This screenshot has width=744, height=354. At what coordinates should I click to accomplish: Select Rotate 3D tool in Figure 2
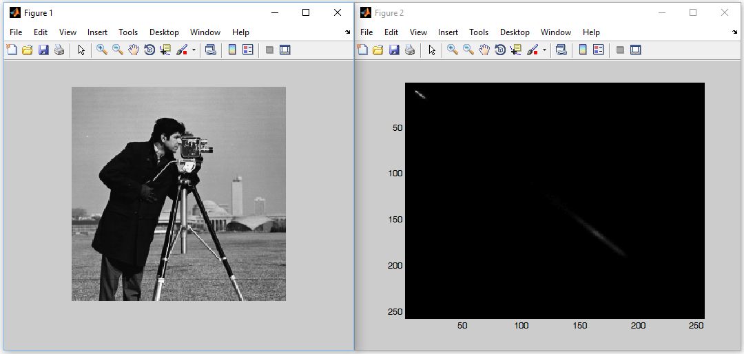500,50
